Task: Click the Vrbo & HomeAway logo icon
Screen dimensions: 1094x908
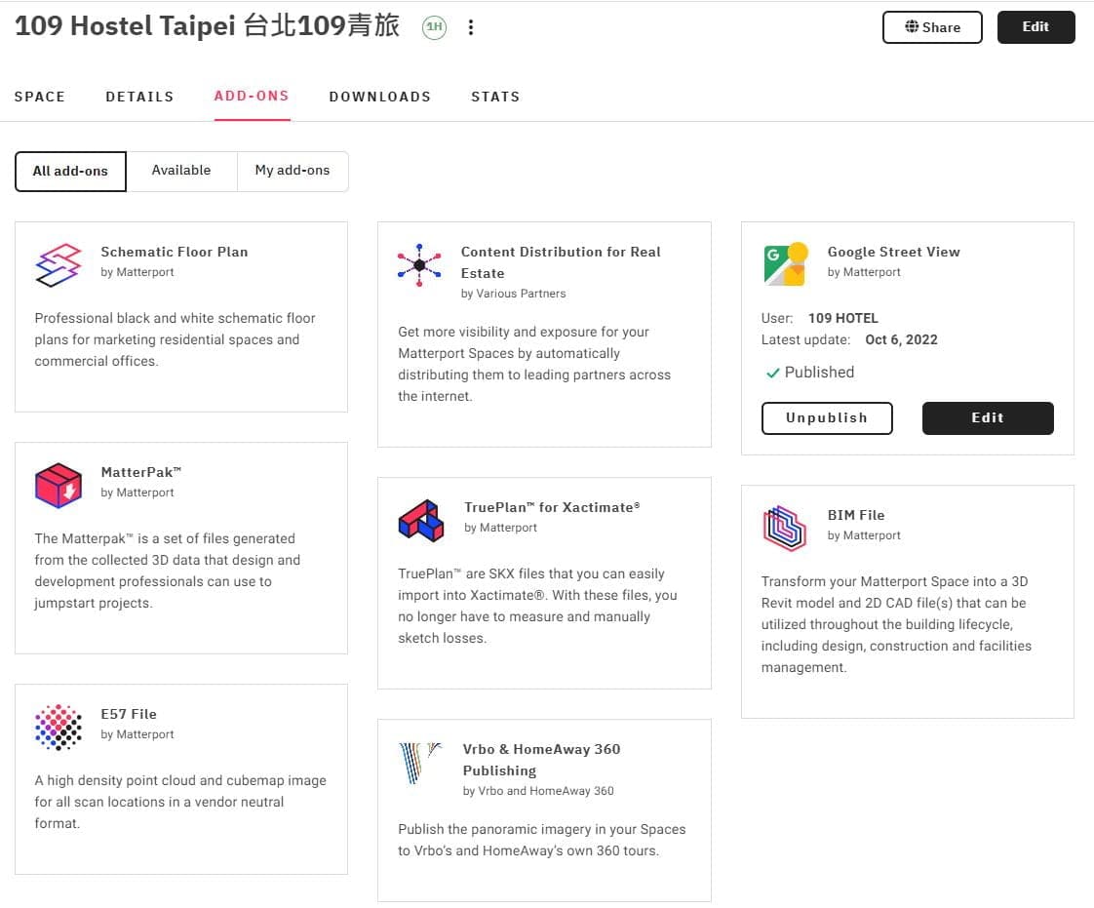Action: point(420,763)
